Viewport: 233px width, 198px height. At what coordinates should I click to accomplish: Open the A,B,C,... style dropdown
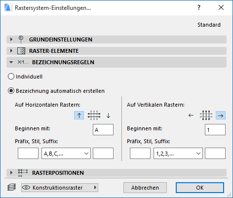click(66, 153)
